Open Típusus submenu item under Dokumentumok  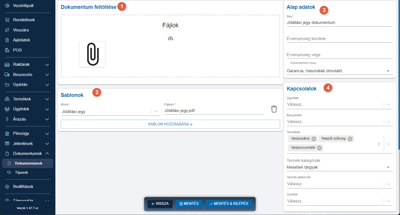22,172
